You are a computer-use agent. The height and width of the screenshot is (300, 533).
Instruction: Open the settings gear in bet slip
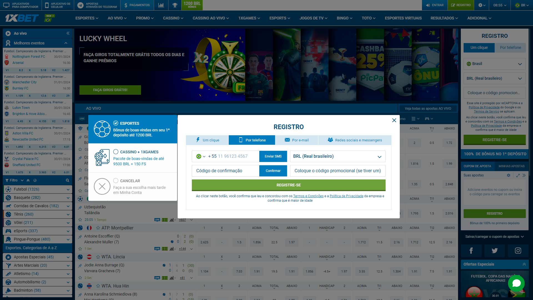(509, 175)
